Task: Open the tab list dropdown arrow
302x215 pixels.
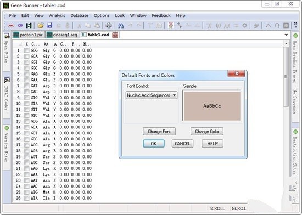Action: 286,35
